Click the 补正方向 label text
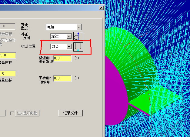Image resolution: width=190 pixels, height=137 pixels. [26, 36]
